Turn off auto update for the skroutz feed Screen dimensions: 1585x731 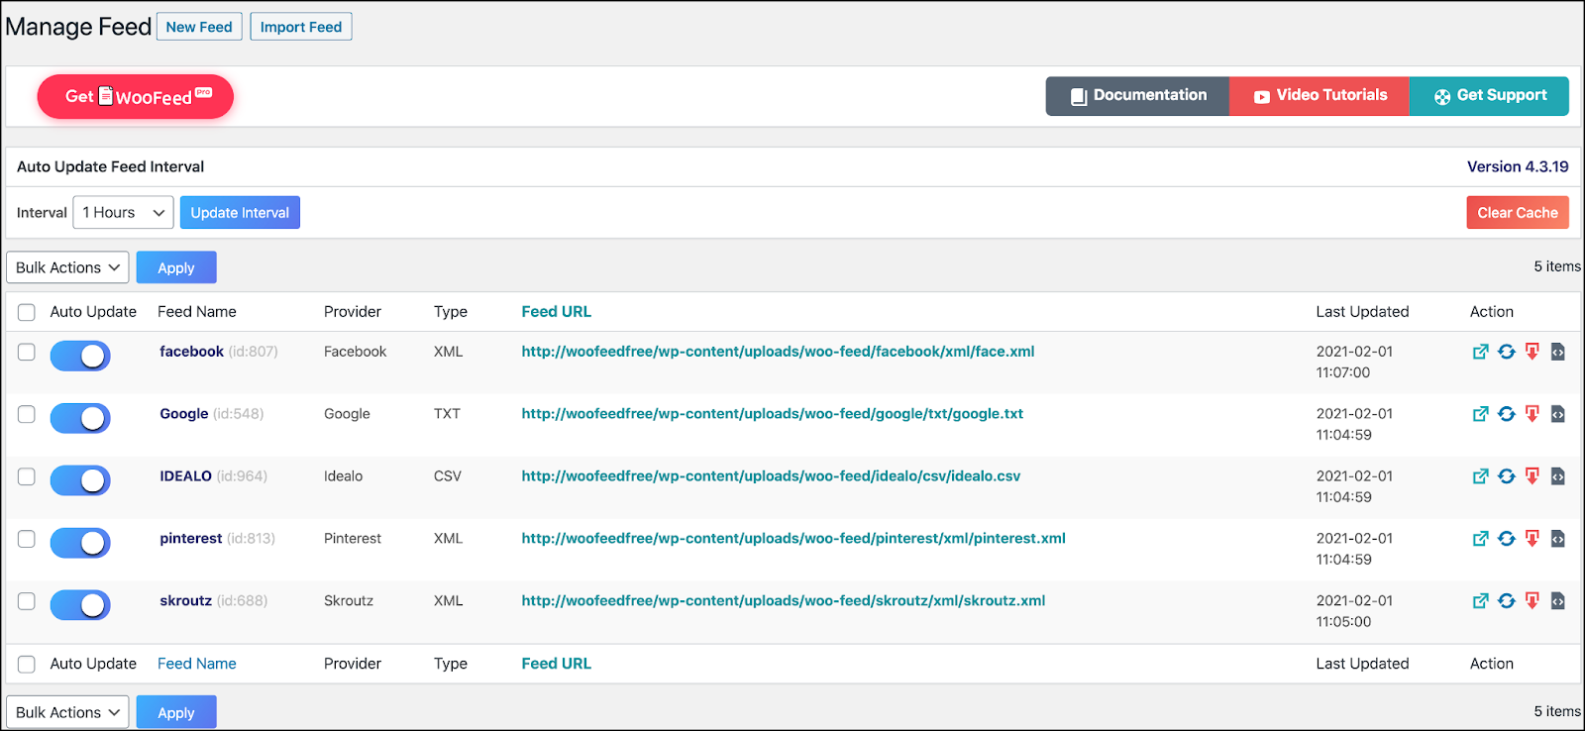tap(80, 605)
